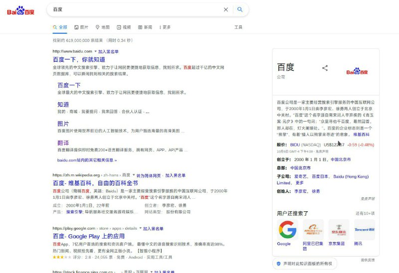Click the blue magnifier search button
Screen dimensions: 399x273
(x=240, y=9)
